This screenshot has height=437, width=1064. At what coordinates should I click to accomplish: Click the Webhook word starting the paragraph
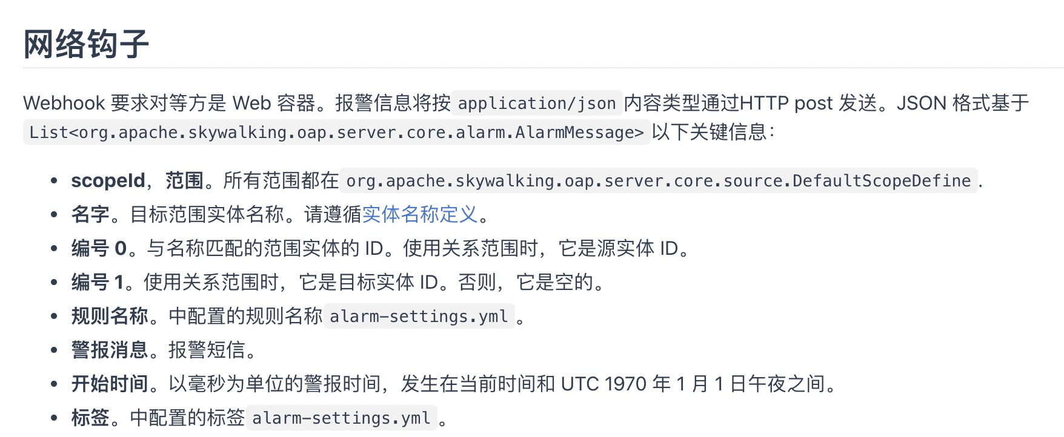[x=64, y=103]
